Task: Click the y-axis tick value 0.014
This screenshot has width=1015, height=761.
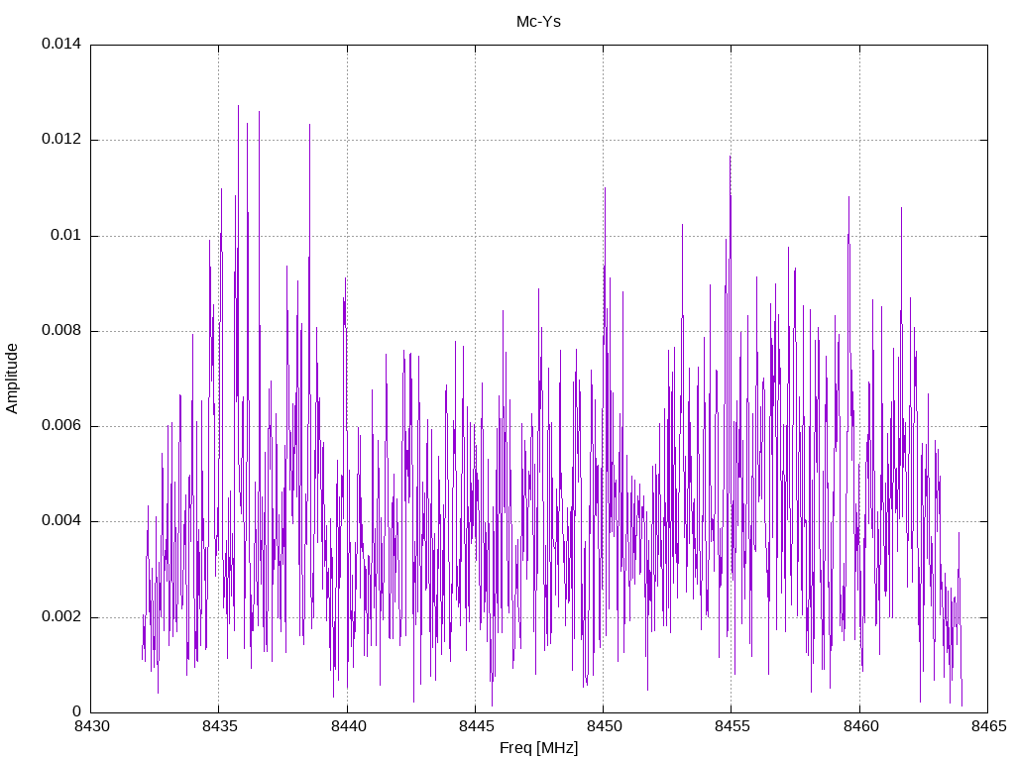Action: pos(61,44)
